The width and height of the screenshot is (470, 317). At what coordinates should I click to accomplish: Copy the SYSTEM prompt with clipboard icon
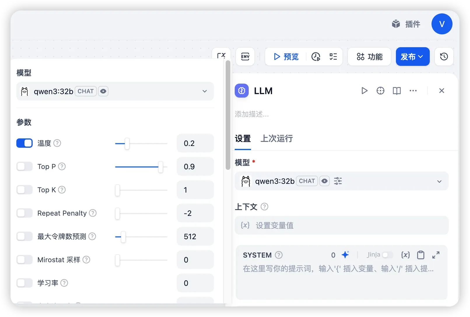point(420,255)
